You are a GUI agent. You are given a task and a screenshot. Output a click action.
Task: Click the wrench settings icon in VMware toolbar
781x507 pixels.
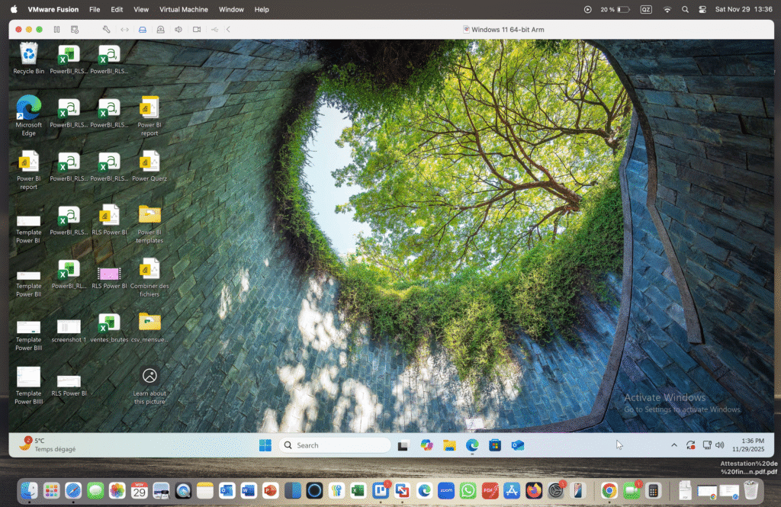(x=106, y=29)
